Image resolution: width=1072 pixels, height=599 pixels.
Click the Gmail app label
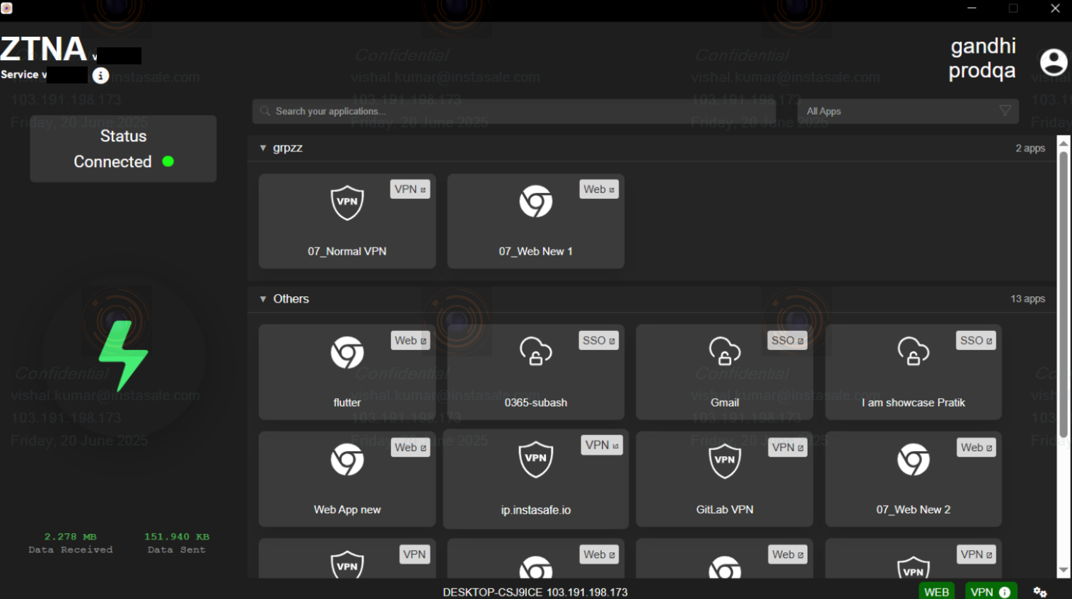click(725, 402)
